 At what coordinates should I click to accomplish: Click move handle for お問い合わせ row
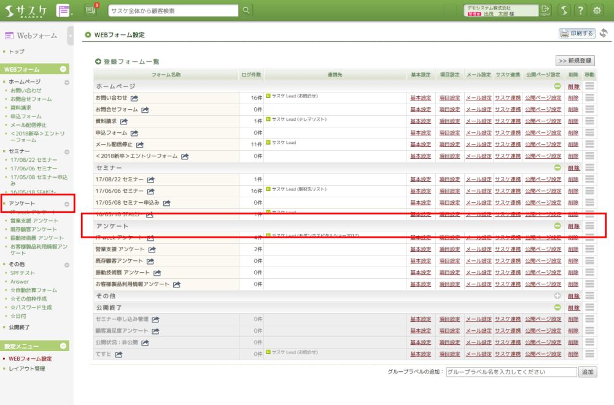click(x=589, y=98)
